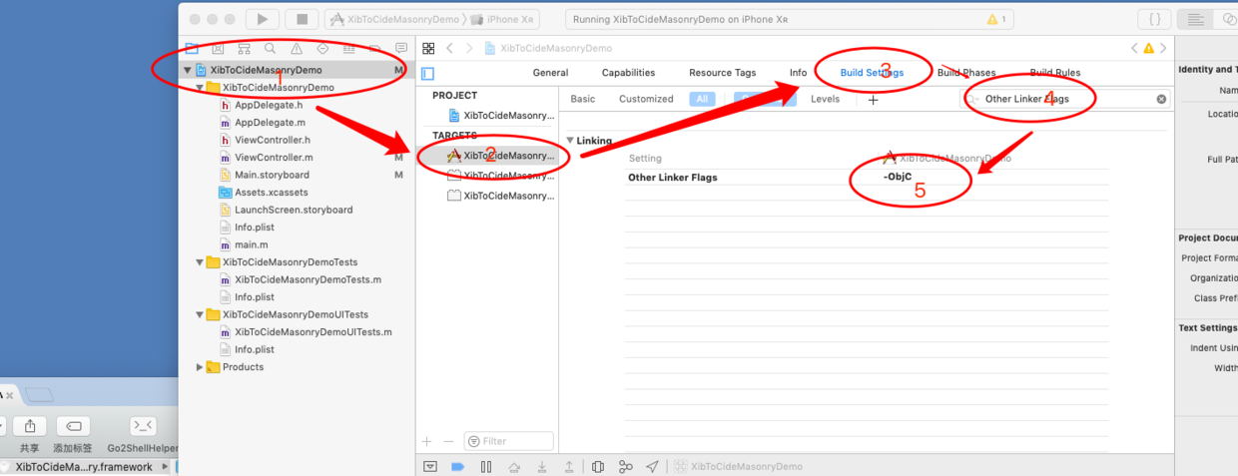
Task: Collapse the XibToCideMasonryDemo project root
Action: [187, 70]
